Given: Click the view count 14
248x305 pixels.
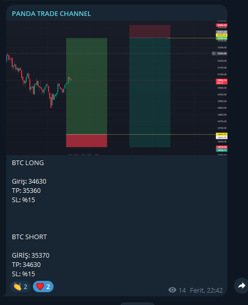Looking at the screenshot, I should click(182, 291).
